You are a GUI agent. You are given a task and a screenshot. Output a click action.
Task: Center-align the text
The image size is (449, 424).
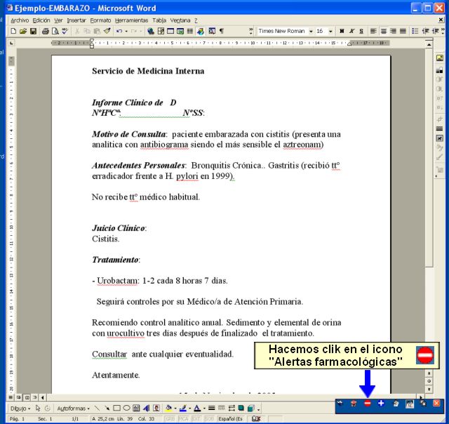[x=384, y=31]
